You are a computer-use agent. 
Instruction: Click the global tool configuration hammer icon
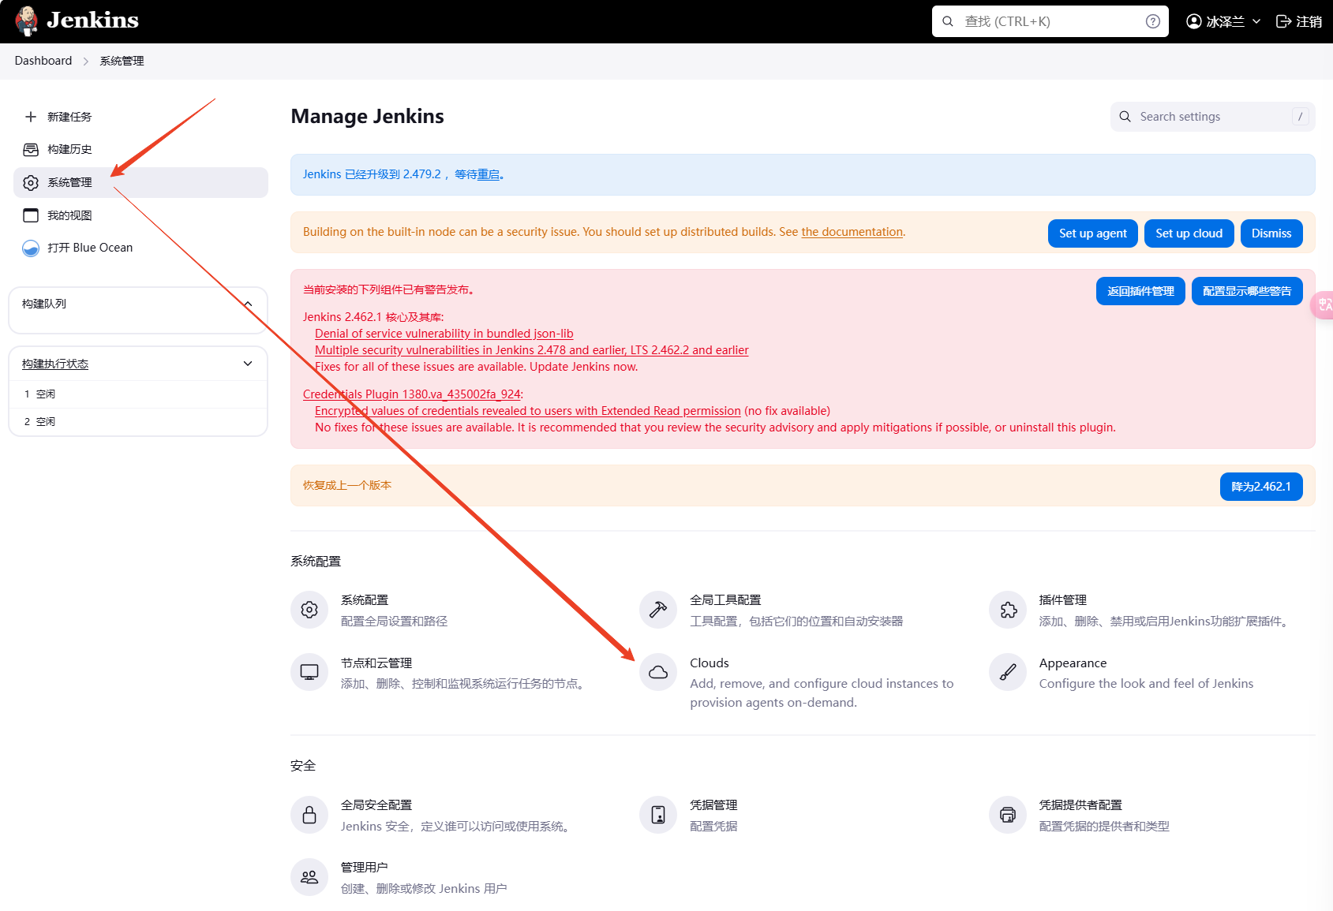coord(658,610)
